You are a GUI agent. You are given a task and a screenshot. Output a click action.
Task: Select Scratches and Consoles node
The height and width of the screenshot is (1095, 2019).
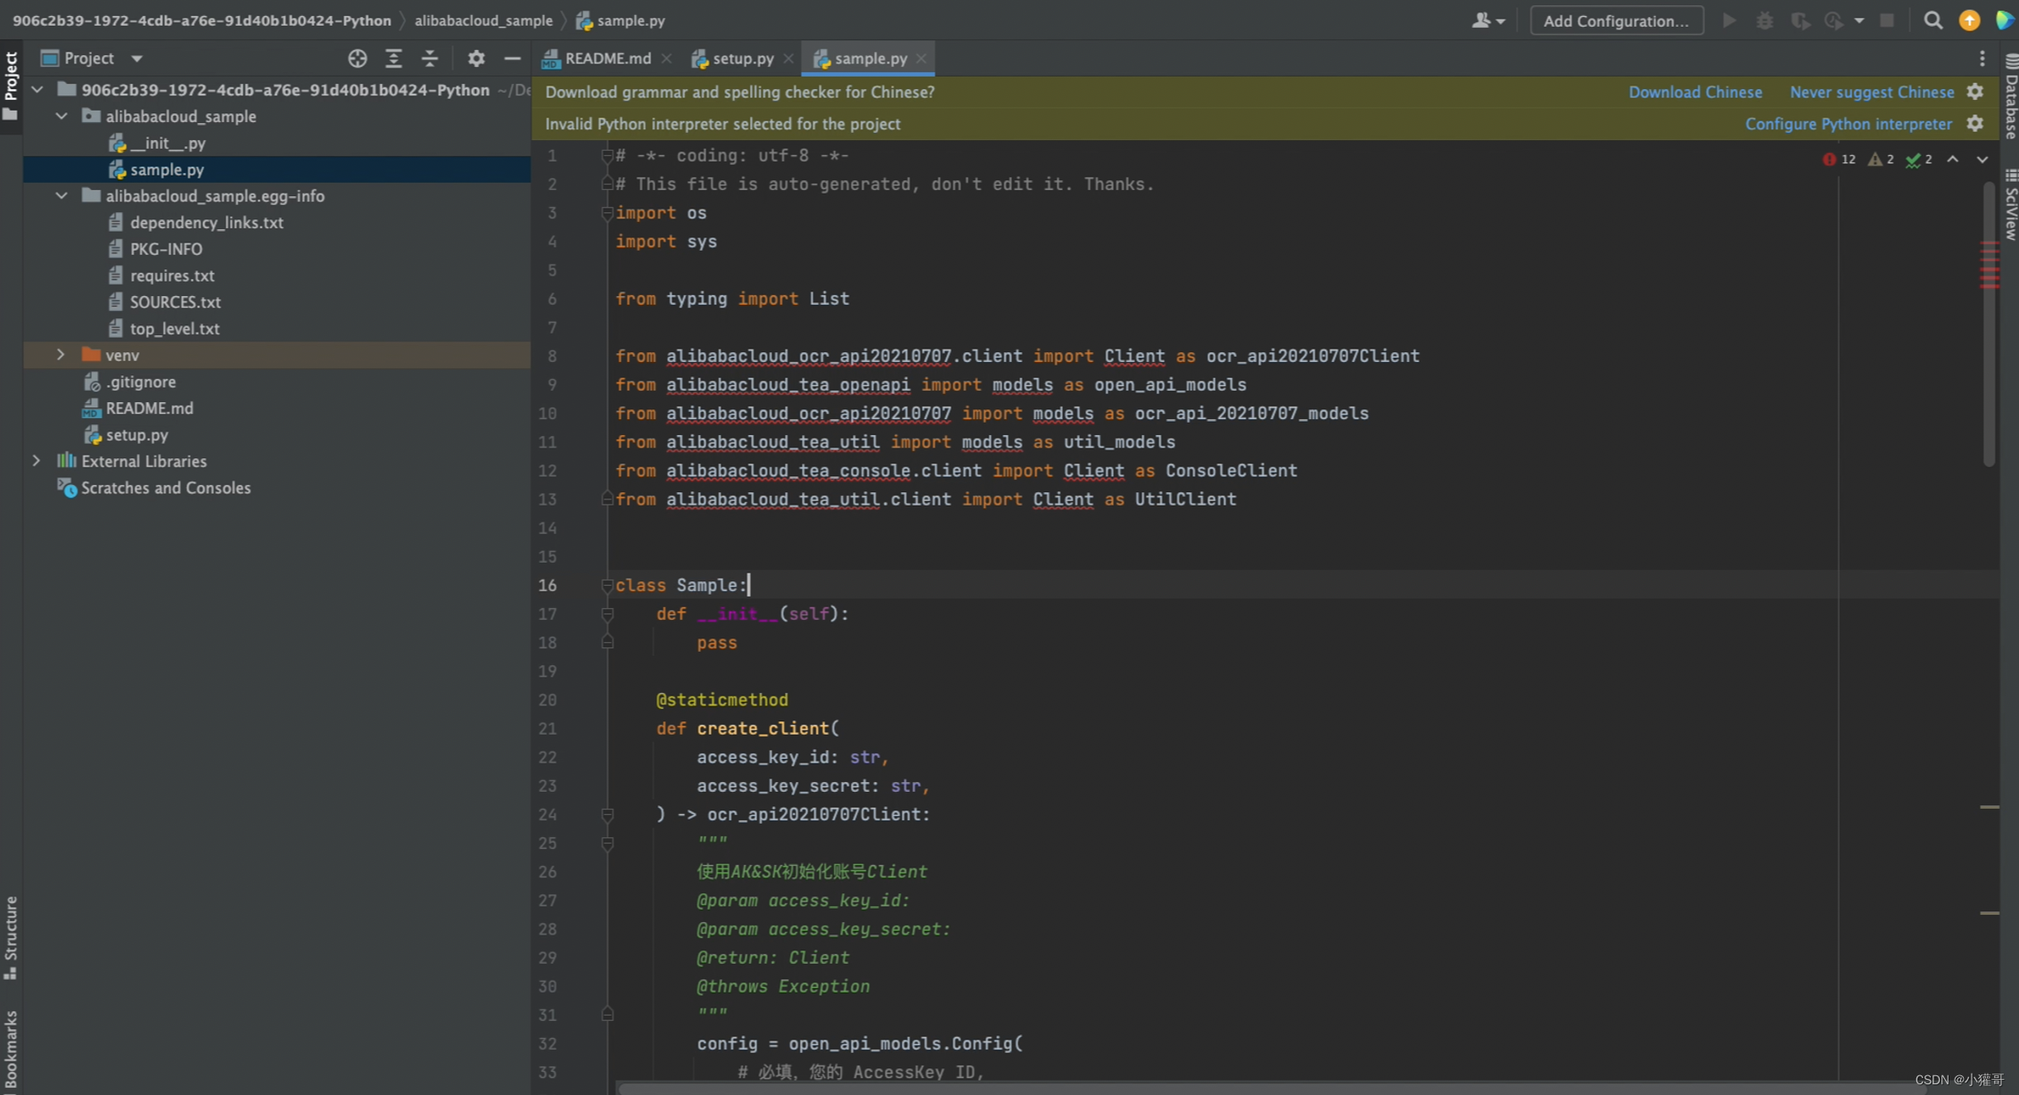click(165, 488)
